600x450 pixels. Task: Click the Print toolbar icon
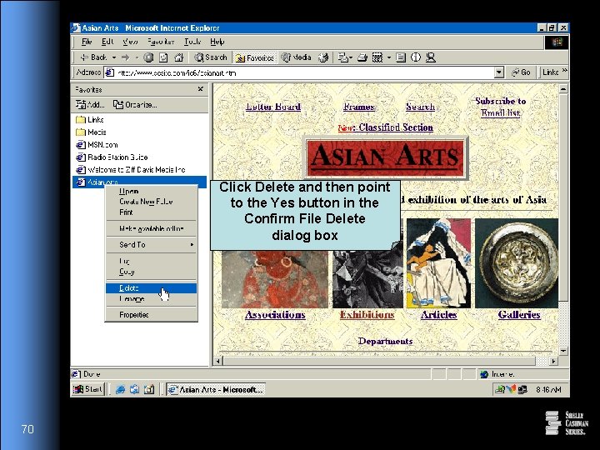(x=362, y=57)
